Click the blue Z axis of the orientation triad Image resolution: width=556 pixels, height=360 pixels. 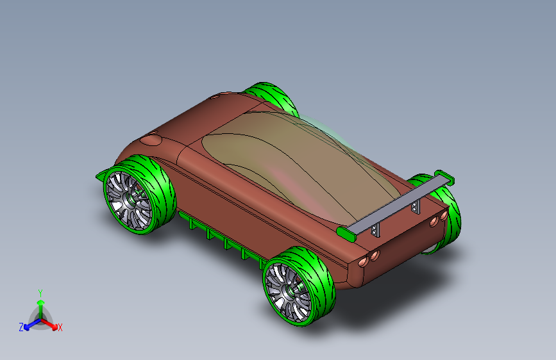(x=32, y=324)
